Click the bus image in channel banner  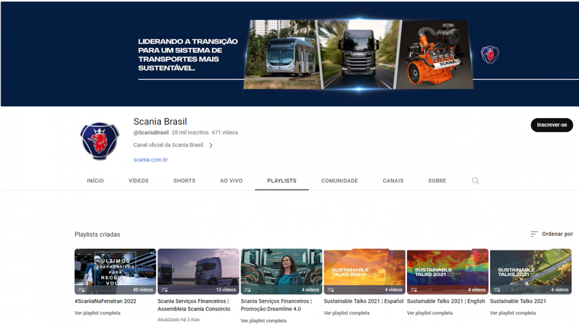coord(283,55)
